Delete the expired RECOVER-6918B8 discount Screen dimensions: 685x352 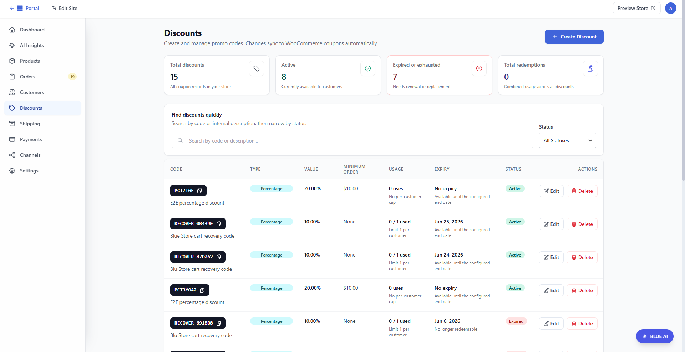pyautogui.click(x=582, y=323)
